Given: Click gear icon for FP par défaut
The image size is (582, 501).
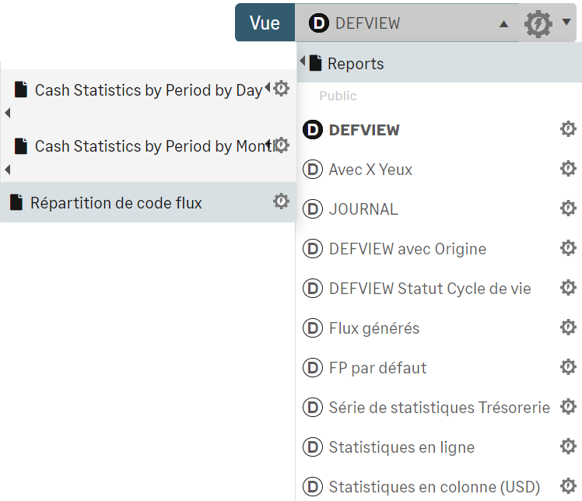Looking at the screenshot, I should click(568, 367).
